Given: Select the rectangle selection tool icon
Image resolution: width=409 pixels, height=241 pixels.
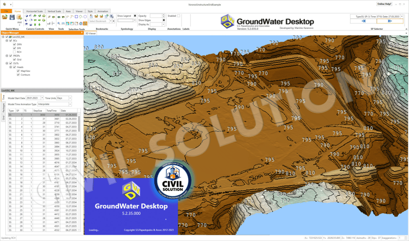Looking at the screenshot, I should coord(76,17).
